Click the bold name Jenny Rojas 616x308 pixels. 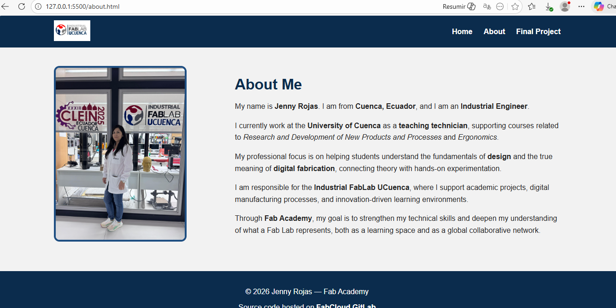[x=296, y=106]
